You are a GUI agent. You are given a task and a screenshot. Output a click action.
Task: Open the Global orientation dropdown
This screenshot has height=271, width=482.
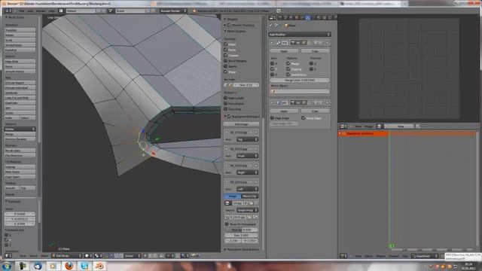tap(133, 256)
